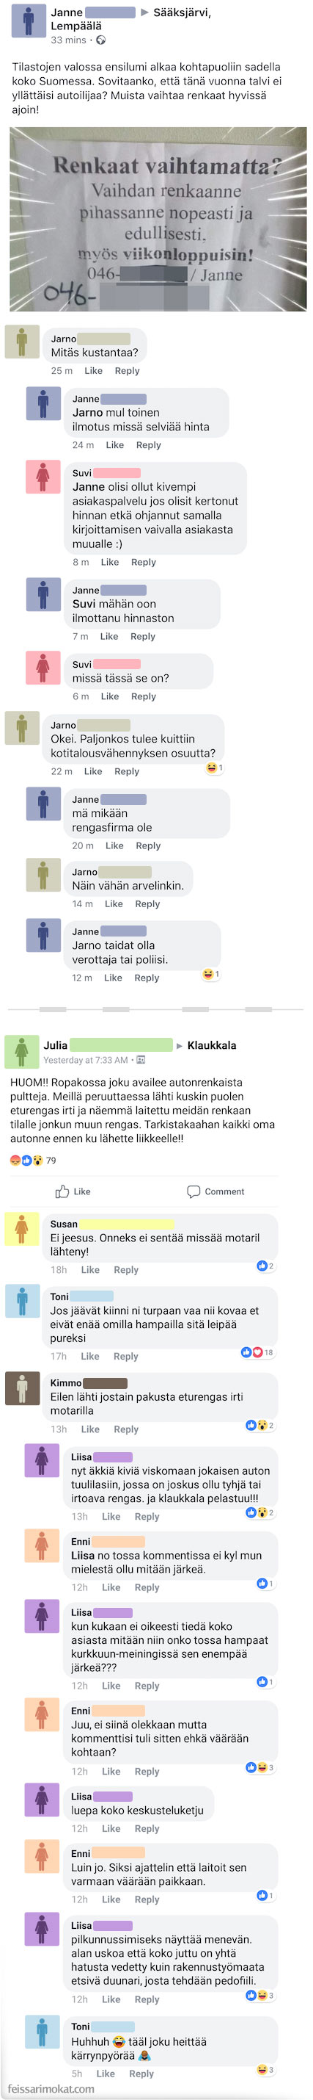The height and width of the screenshot is (2100, 313).
Task: Click reaction emojis next to count 79
Action: pos(26,1160)
